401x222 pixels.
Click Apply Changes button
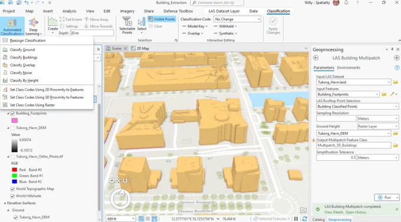click(x=273, y=26)
